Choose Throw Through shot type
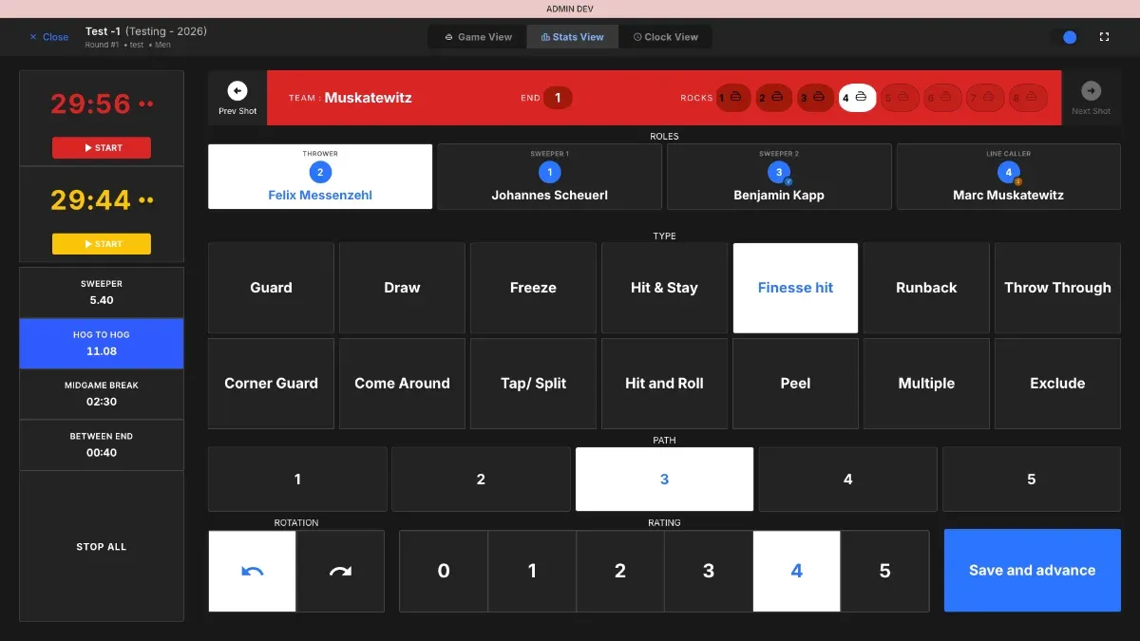The image size is (1140, 641). pos(1057,288)
